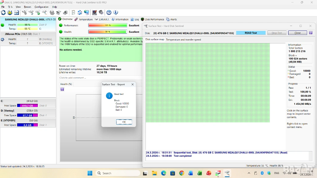Click the blue info About toolbar icon
This screenshot has height=178, width=317.
[115, 12]
